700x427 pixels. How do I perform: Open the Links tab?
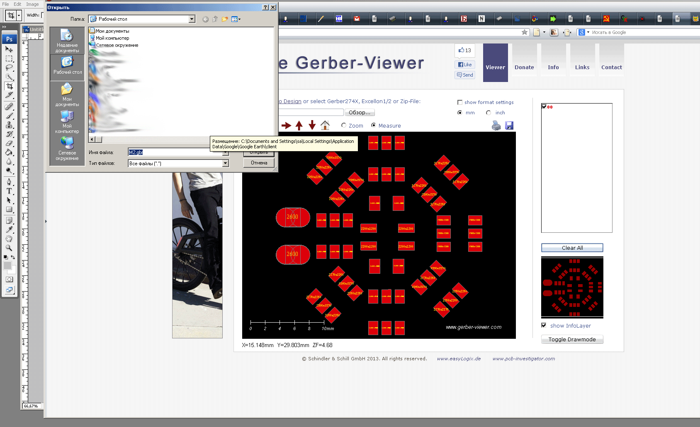582,60
